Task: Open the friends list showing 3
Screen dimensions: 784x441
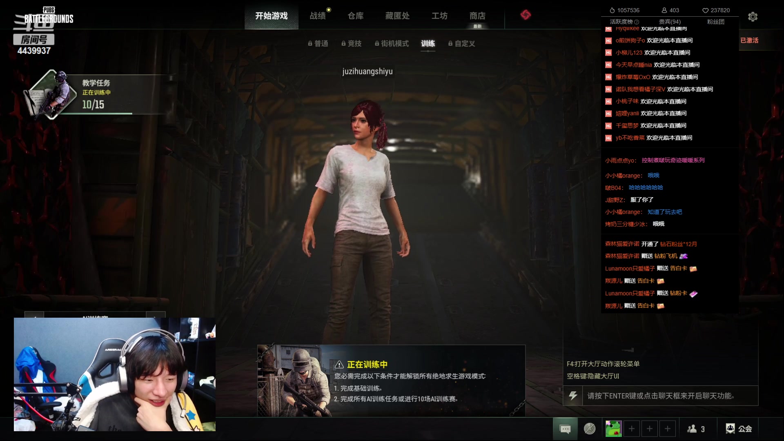Action: pyautogui.click(x=696, y=429)
